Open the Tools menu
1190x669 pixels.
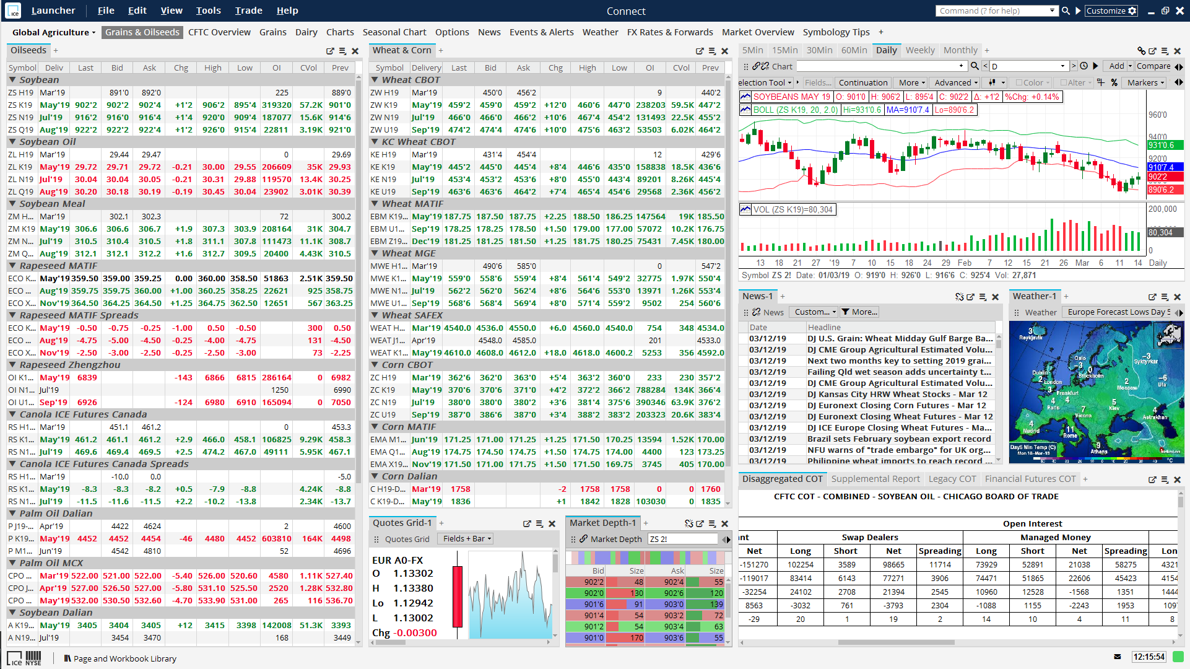point(208,11)
